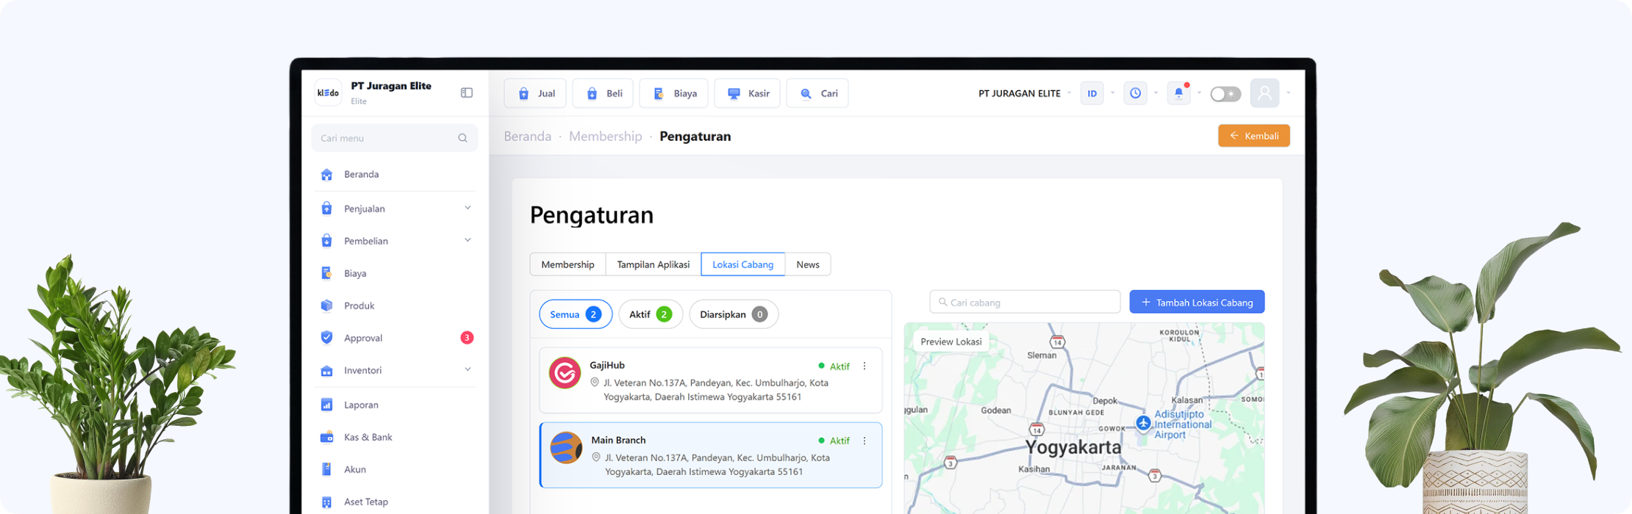1632x514 pixels.
Task: Click the Approval badge showing 3
Action: (467, 338)
